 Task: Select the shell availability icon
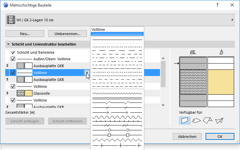pos(219,121)
